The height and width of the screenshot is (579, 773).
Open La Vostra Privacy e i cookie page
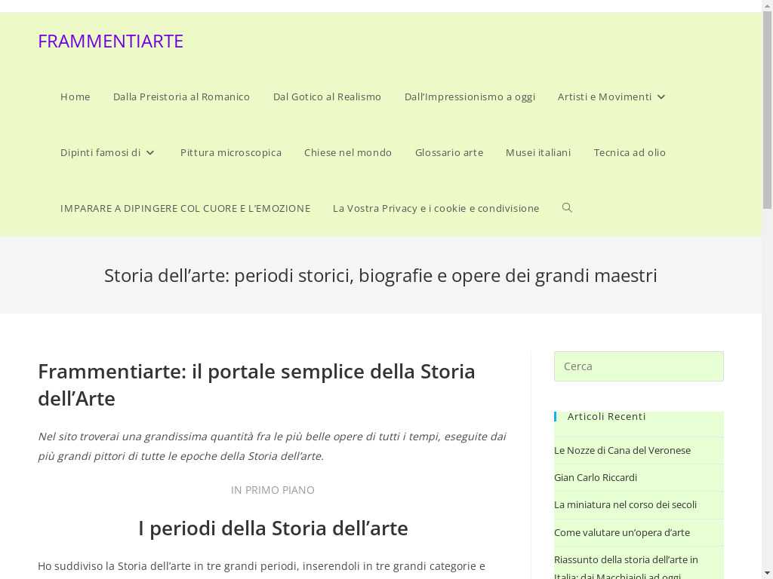[x=436, y=208]
